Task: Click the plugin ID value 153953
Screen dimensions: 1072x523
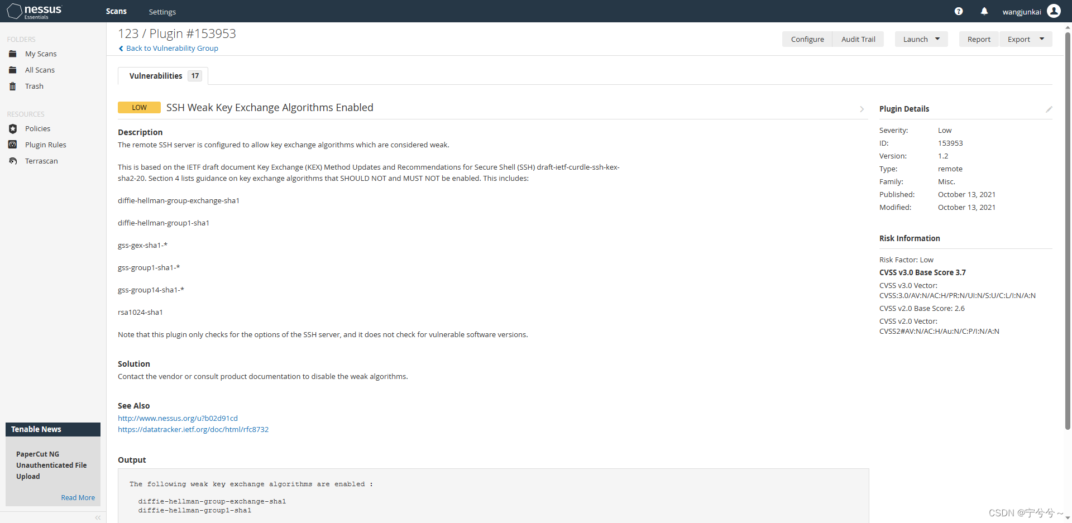Action: click(950, 143)
